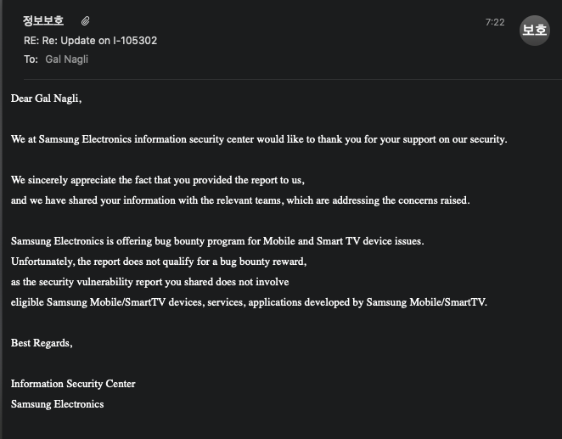Click the 7:22 timestamp

(x=495, y=23)
